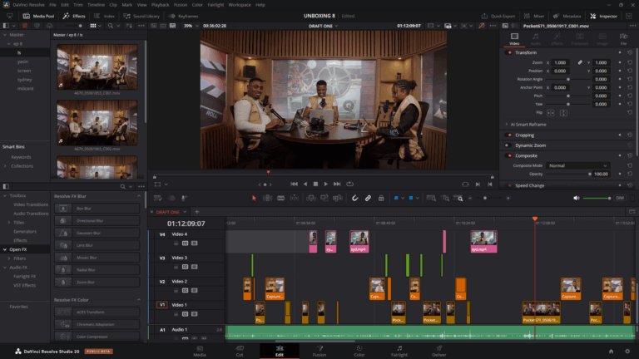Lock the Video 4 track
This screenshot has width=639, height=359.
coord(176,243)
